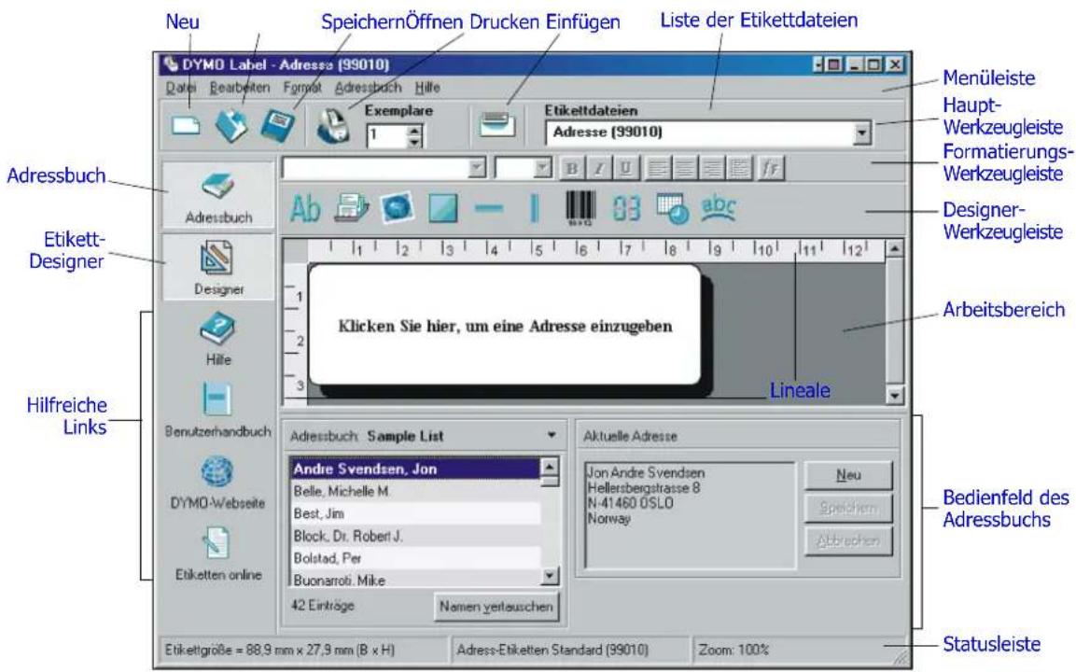The height and width of the screenshot is (672, 1076).
Task: Open the Format menu
Action: click(x=302, y=88)
